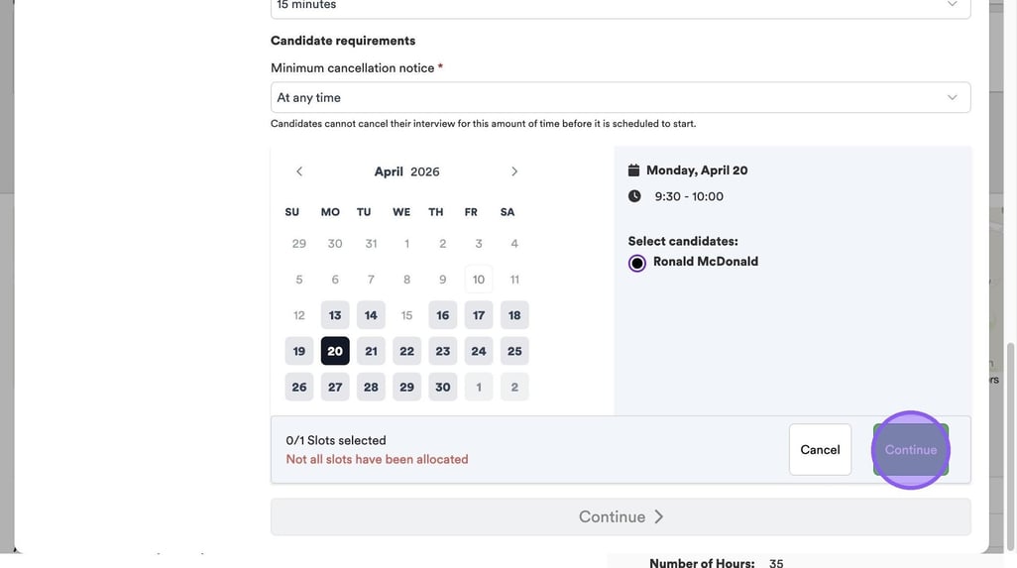The width and height of the screenshot is (1017, 568).
Task: Click the wide grey Continue button
Action: [x=620, y=516]
